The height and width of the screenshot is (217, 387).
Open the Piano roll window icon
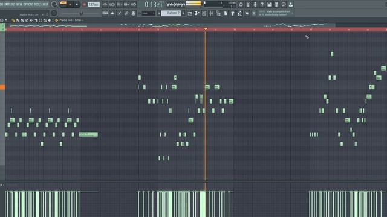[197, 13]
